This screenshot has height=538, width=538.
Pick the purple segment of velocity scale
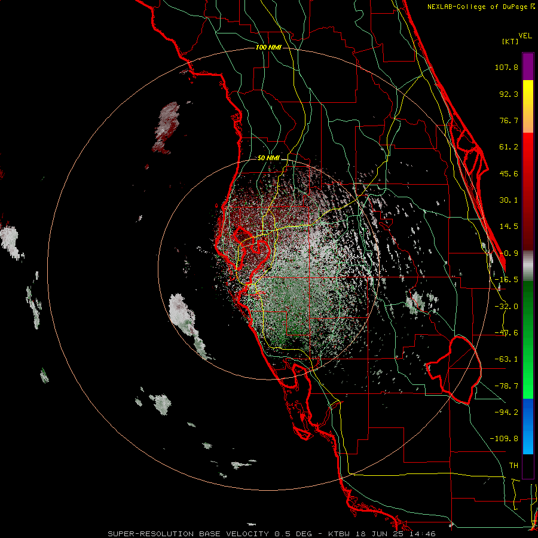pyautogui.click(x=528, y=66)
